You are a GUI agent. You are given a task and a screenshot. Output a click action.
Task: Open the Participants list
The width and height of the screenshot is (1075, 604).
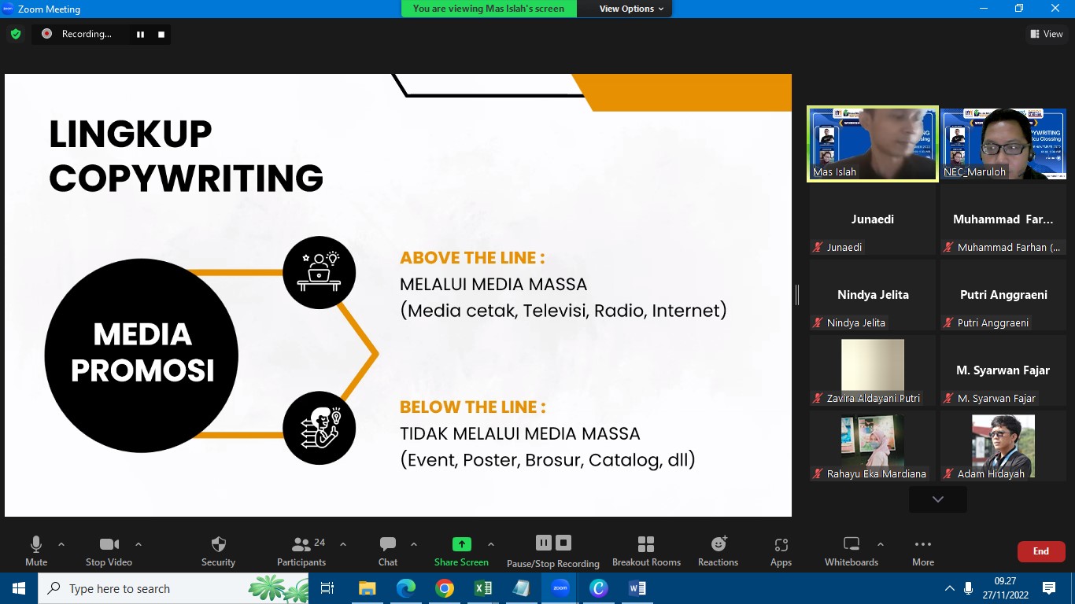(301, 544)
